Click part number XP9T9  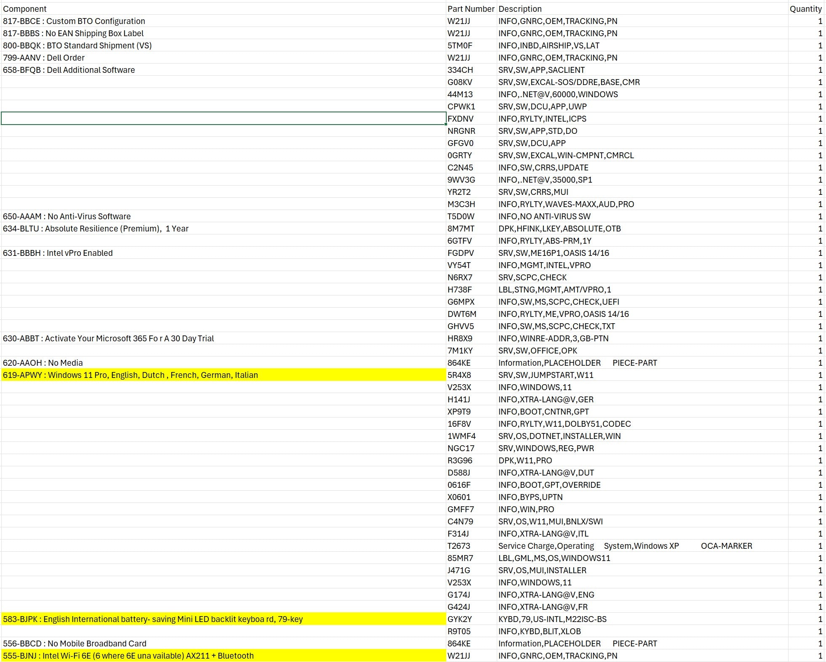coord(471,412)
